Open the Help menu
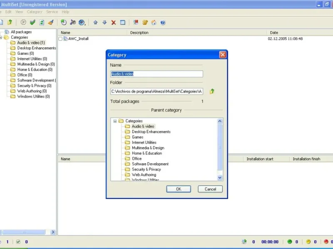The height and width of the screenshot is (249, 333). (65, 12)
